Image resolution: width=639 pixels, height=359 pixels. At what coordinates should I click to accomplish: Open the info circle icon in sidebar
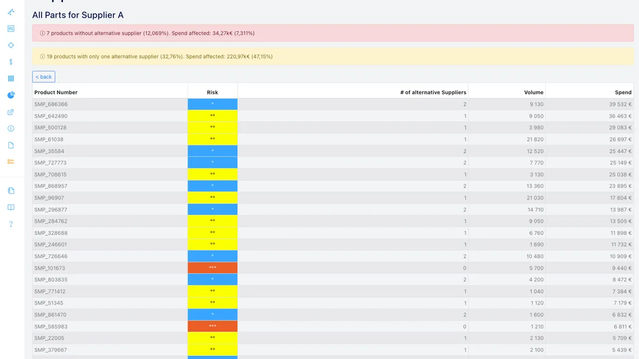(x=11, y=128)
